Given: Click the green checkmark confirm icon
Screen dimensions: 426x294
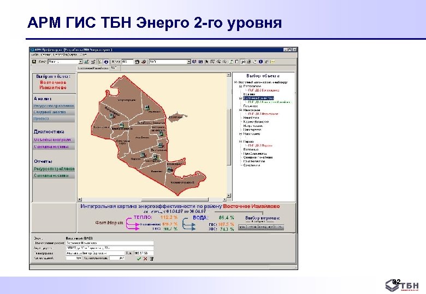Looking at the screenshot, I should [139, 259].
